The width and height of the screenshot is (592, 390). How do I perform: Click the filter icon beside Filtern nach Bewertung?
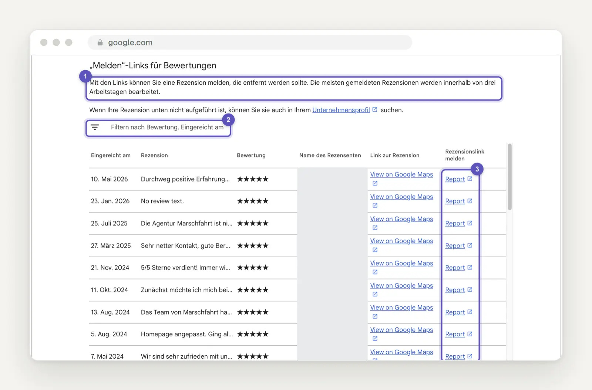point(95,127)
